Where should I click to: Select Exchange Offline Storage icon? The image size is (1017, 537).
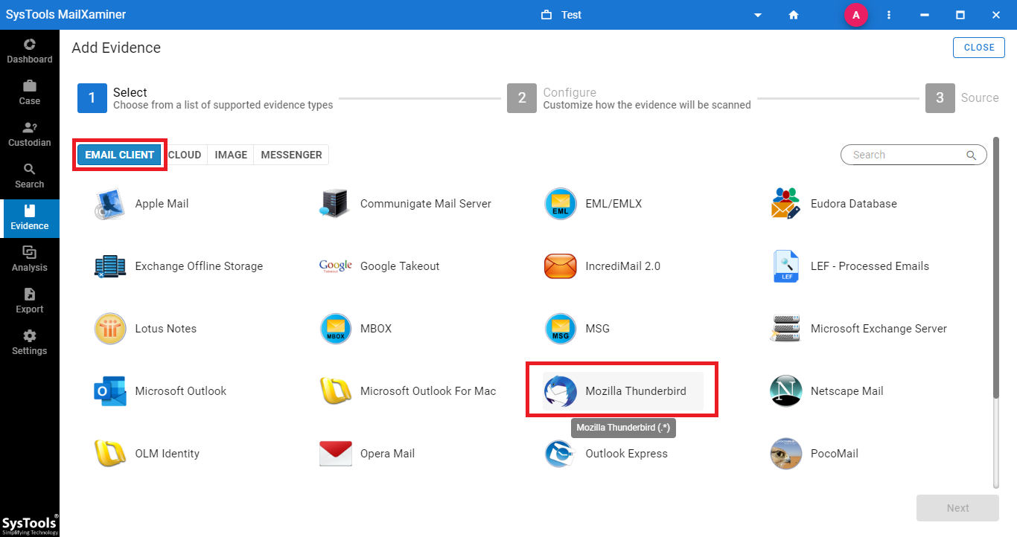(x=110, y=266)
